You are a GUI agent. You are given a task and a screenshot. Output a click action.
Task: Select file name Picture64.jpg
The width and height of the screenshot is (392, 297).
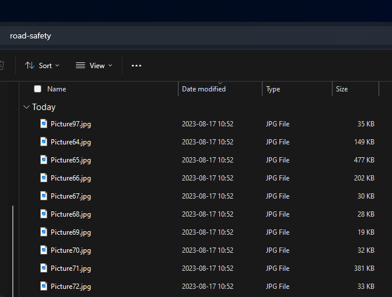(x=71, y=142)
